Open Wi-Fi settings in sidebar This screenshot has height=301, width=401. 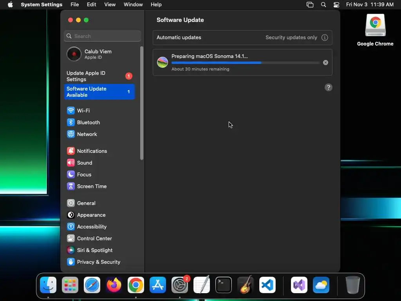(99, 111)
